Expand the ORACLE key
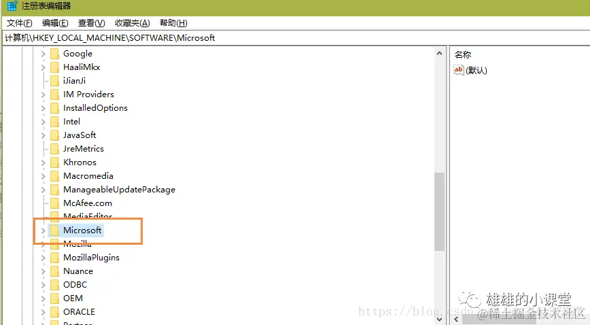The width and height of the screenshot is (590, 325). click(43, 312)
